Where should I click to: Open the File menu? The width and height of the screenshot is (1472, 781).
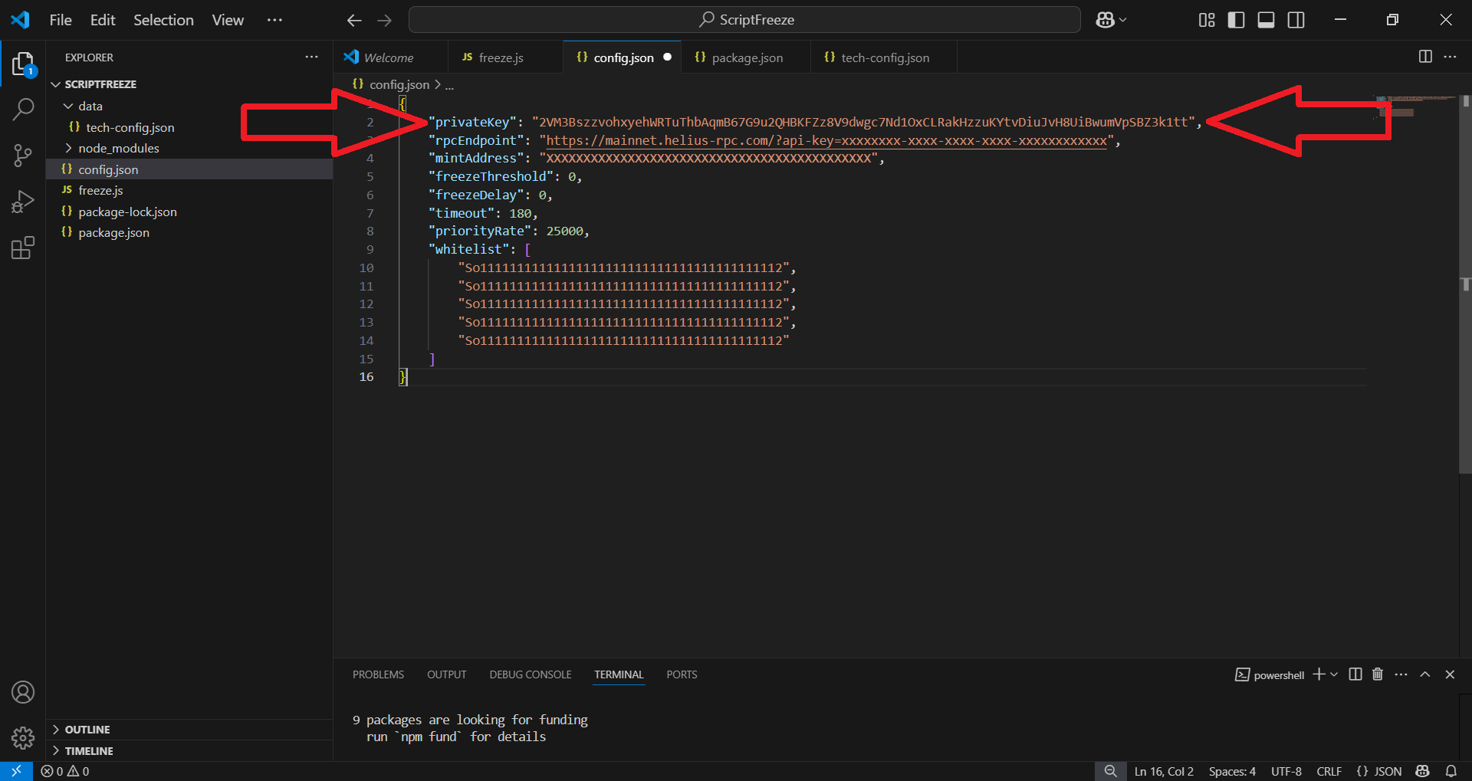[61, 20]
